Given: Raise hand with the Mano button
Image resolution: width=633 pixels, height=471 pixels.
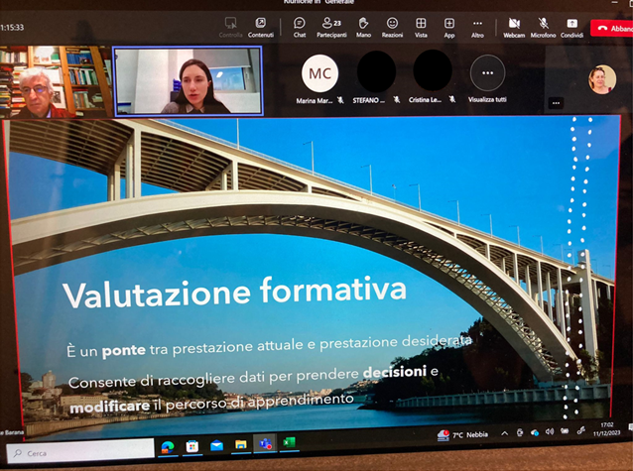Looking at the screenshot, I should tap(363, 27).
